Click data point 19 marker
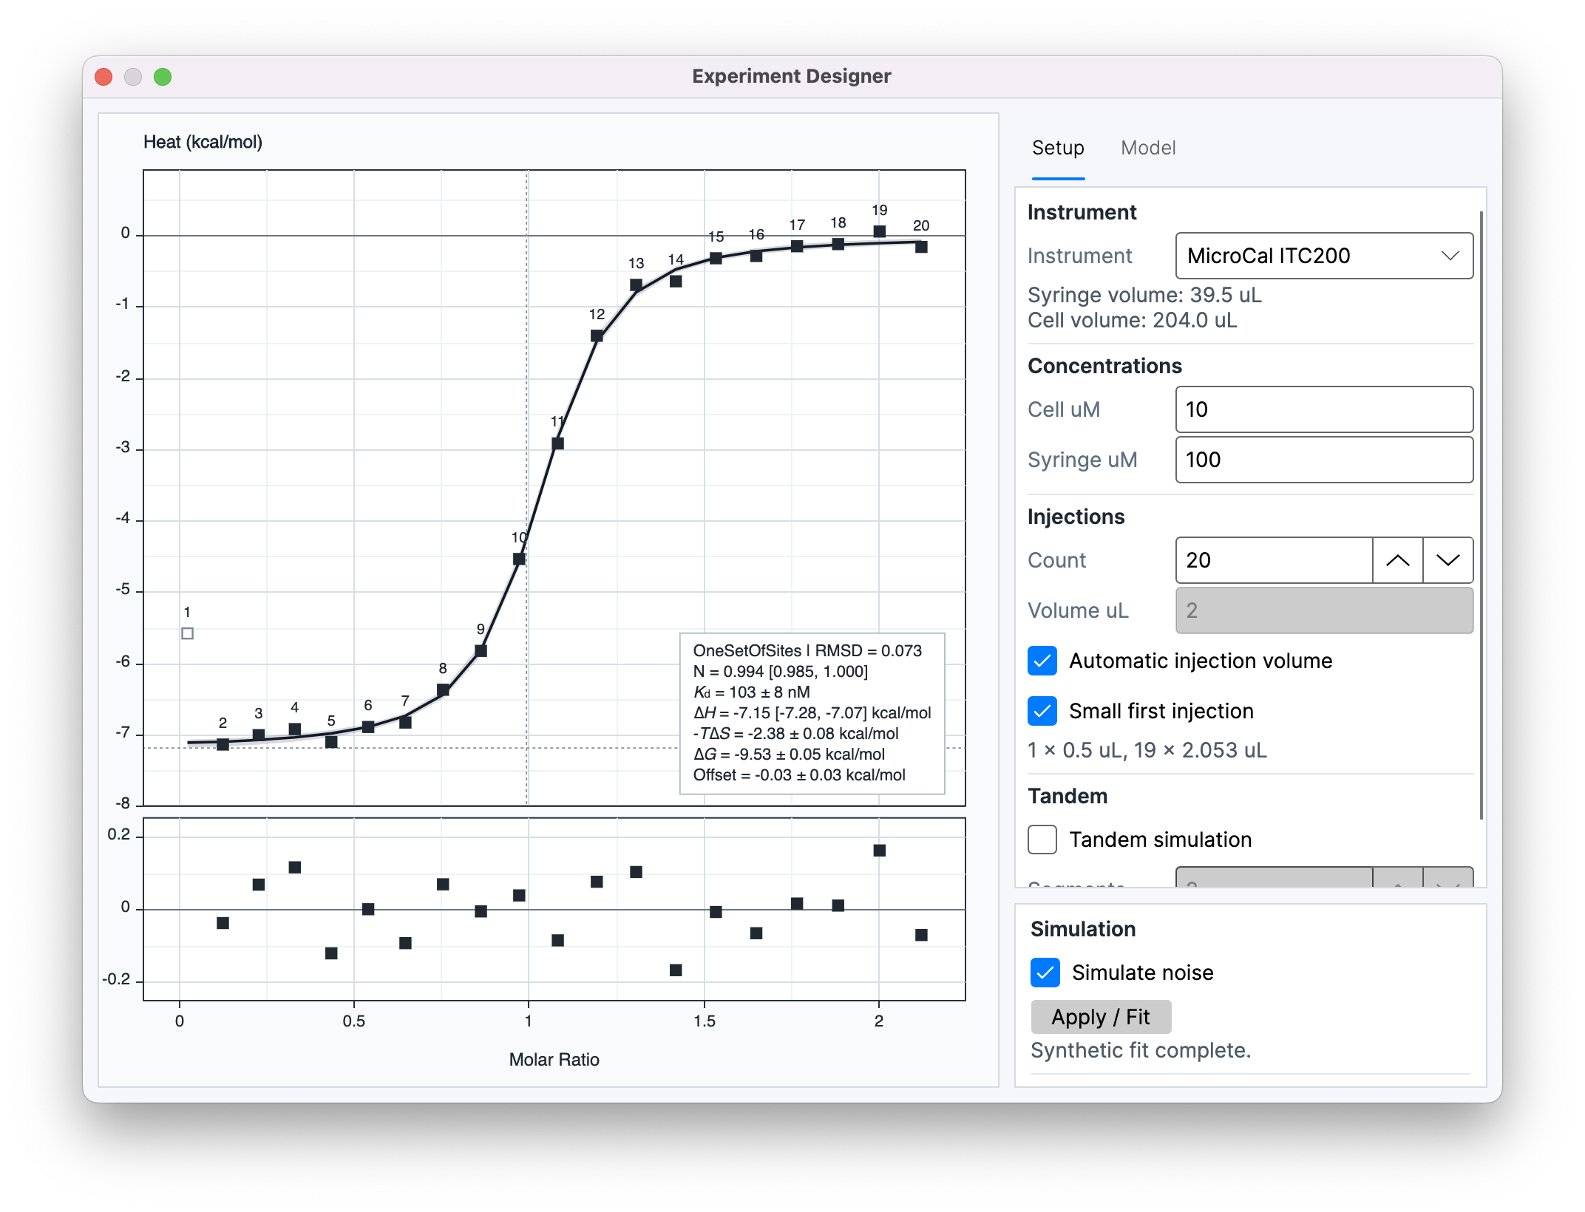 [879, 231]
